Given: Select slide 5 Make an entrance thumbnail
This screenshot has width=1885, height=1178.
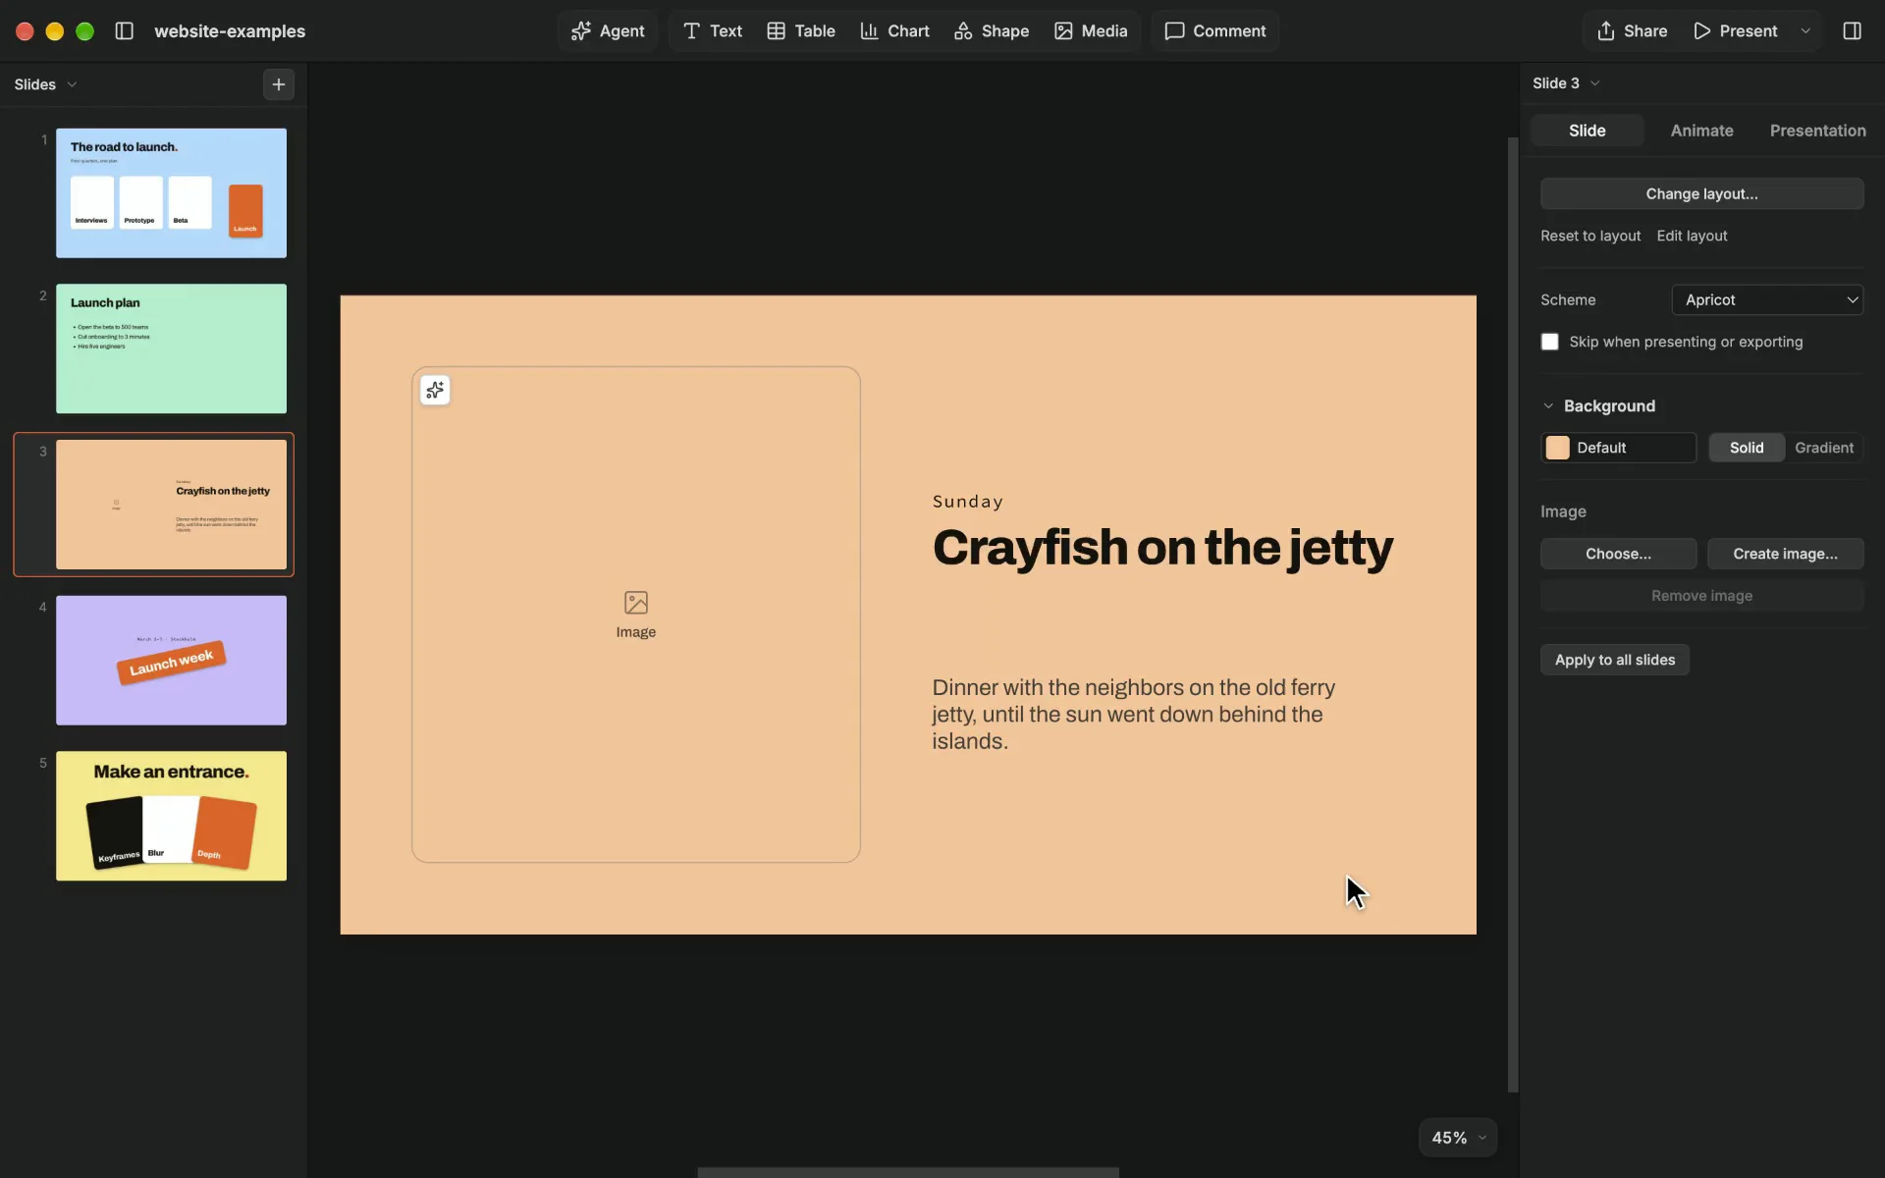Looking at the screenshot, I should click(x=171, y=816).
